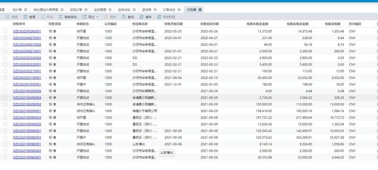Open the dropdown arrow next to 导出
Image resolution: width=378 pixels, height=170 pixels.
(97, 17)
